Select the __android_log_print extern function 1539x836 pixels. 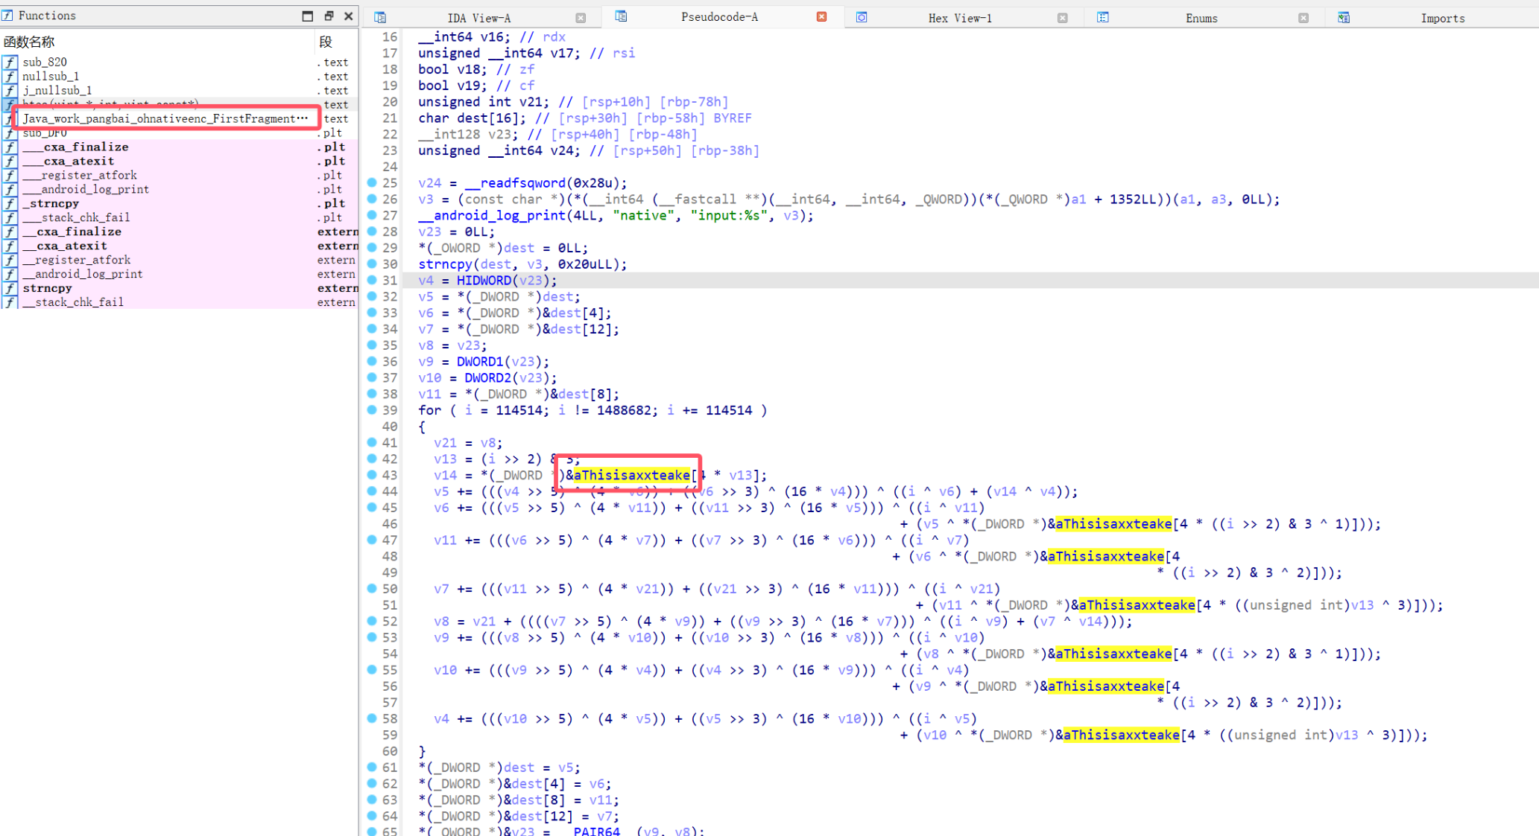point(82,274)
